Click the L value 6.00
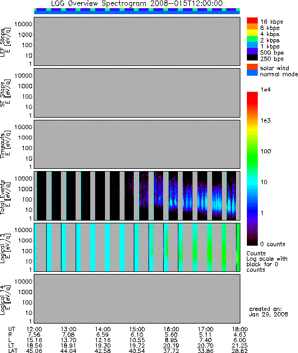 (240, 340)
